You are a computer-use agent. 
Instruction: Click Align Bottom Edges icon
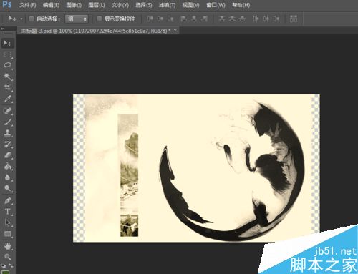170,19
